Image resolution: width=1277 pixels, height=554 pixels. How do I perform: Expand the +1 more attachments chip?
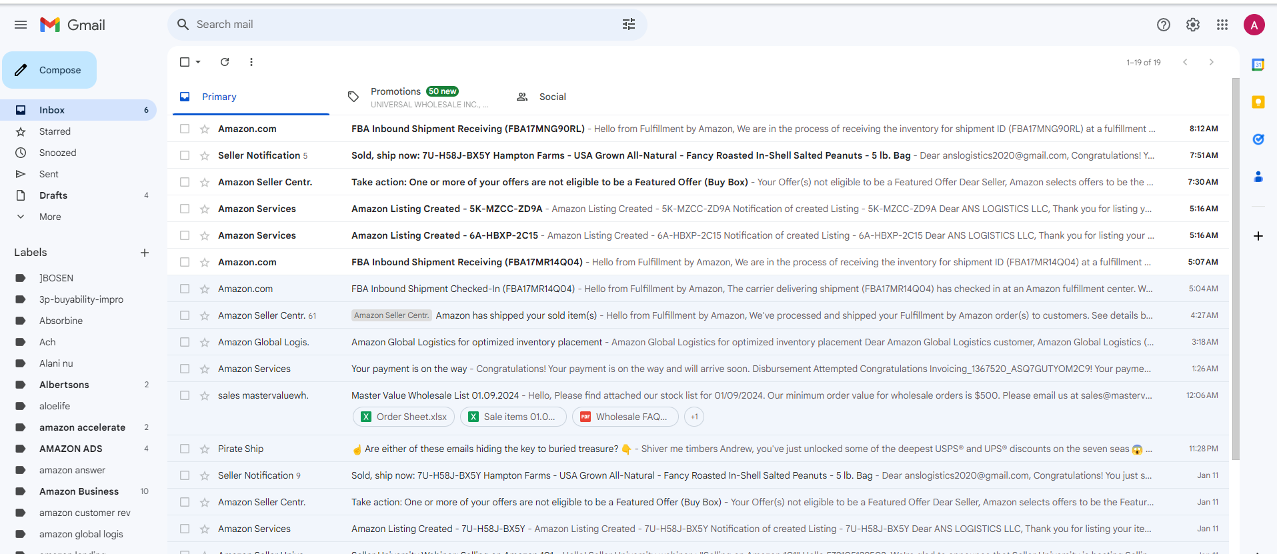(x=694, y=417)
